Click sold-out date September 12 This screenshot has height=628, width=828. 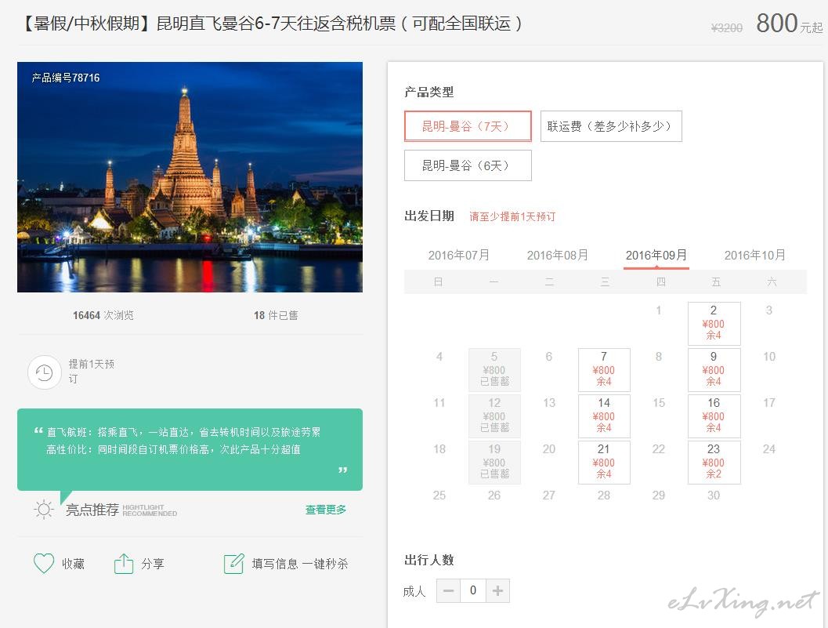tap(494, 416)
